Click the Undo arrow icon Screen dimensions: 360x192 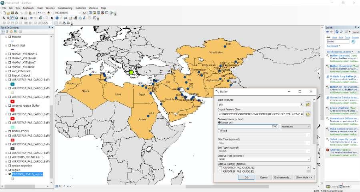(x=40, y=13)
